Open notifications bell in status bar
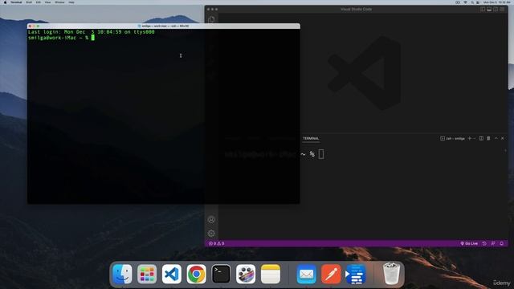This screenshot has width=514, height=289. point(501,243)
